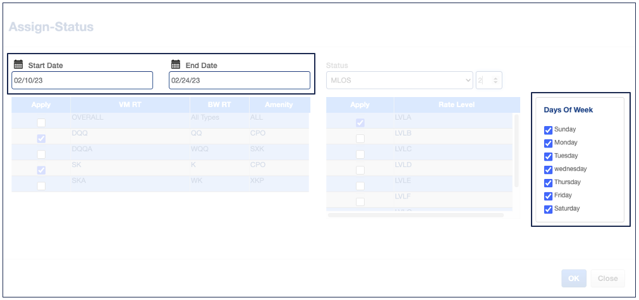Uncheck the Sunday checkbox
The image size is (639, 300).
548,130
